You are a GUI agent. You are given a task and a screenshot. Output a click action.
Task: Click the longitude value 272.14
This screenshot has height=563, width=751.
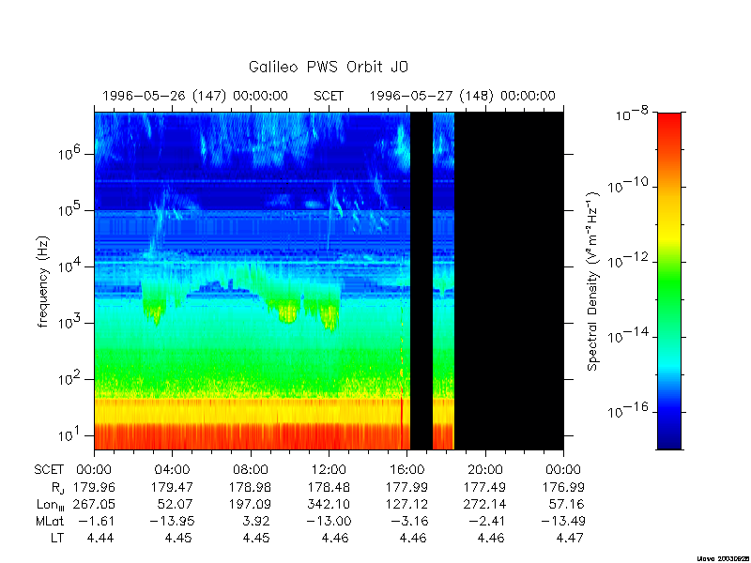coord(484,504)
